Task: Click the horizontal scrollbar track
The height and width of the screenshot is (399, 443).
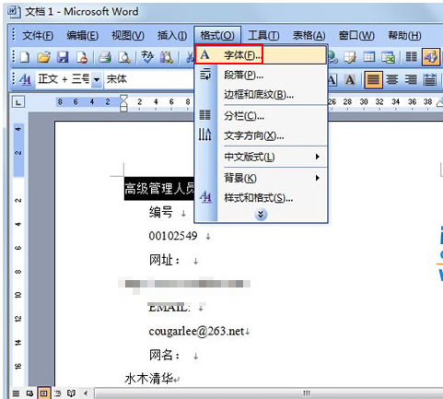Action: pos(268,393)
